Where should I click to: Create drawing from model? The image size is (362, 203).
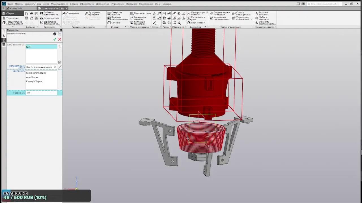coord(220,14)
